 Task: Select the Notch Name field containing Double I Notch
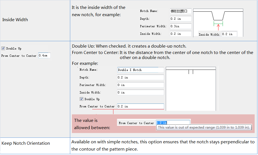pos(140,70)
